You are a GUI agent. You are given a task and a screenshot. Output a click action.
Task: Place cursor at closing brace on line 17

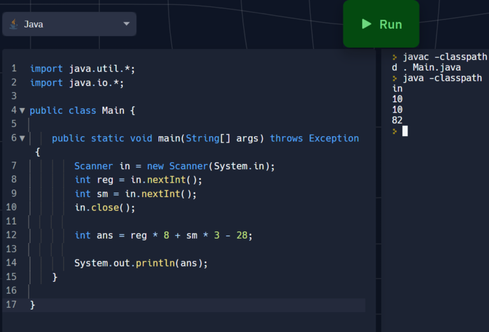[32, 305]
